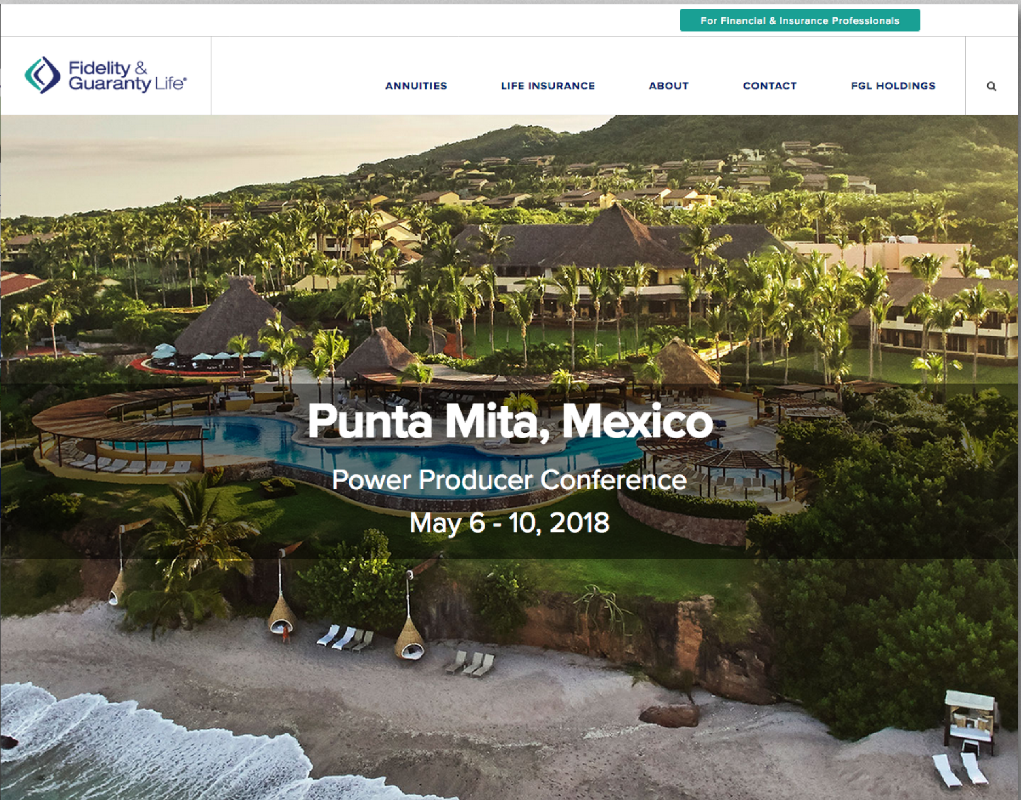Go to the About section
The width and height of the screenshot is (1021, 800).
tap(669, 86)
